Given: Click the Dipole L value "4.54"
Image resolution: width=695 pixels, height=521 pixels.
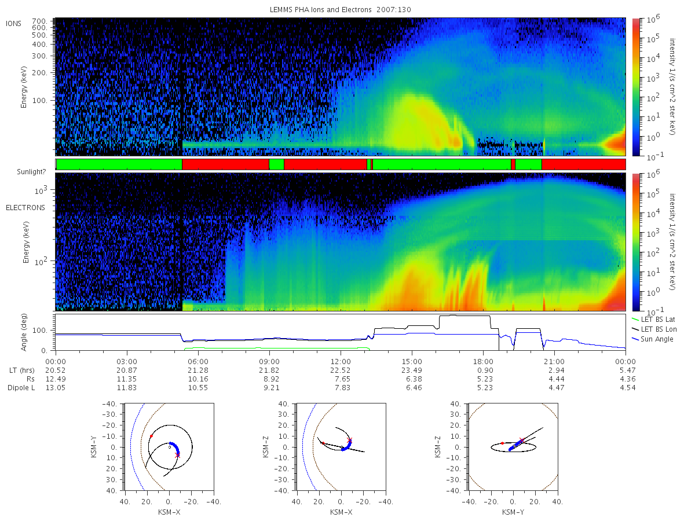Looking at the screenshot, I should point(626,387).
